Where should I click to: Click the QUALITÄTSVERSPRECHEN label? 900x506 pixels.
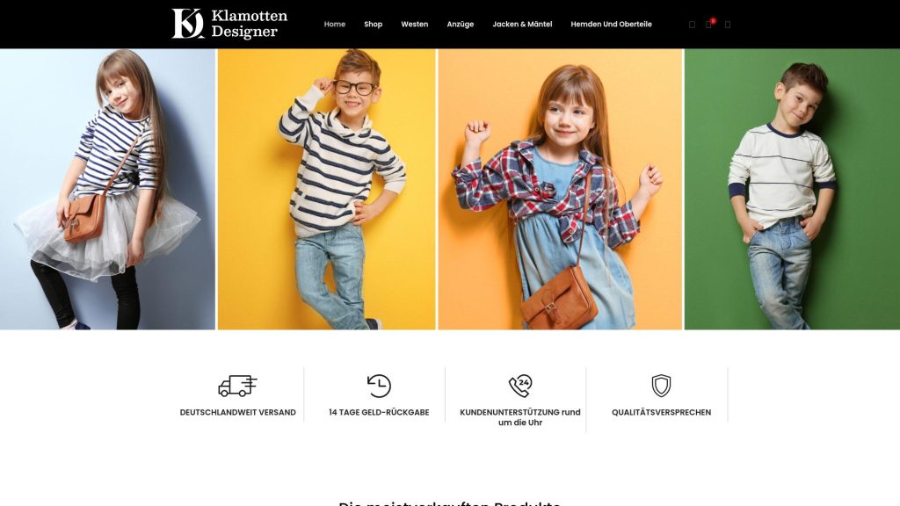[661, 413]
